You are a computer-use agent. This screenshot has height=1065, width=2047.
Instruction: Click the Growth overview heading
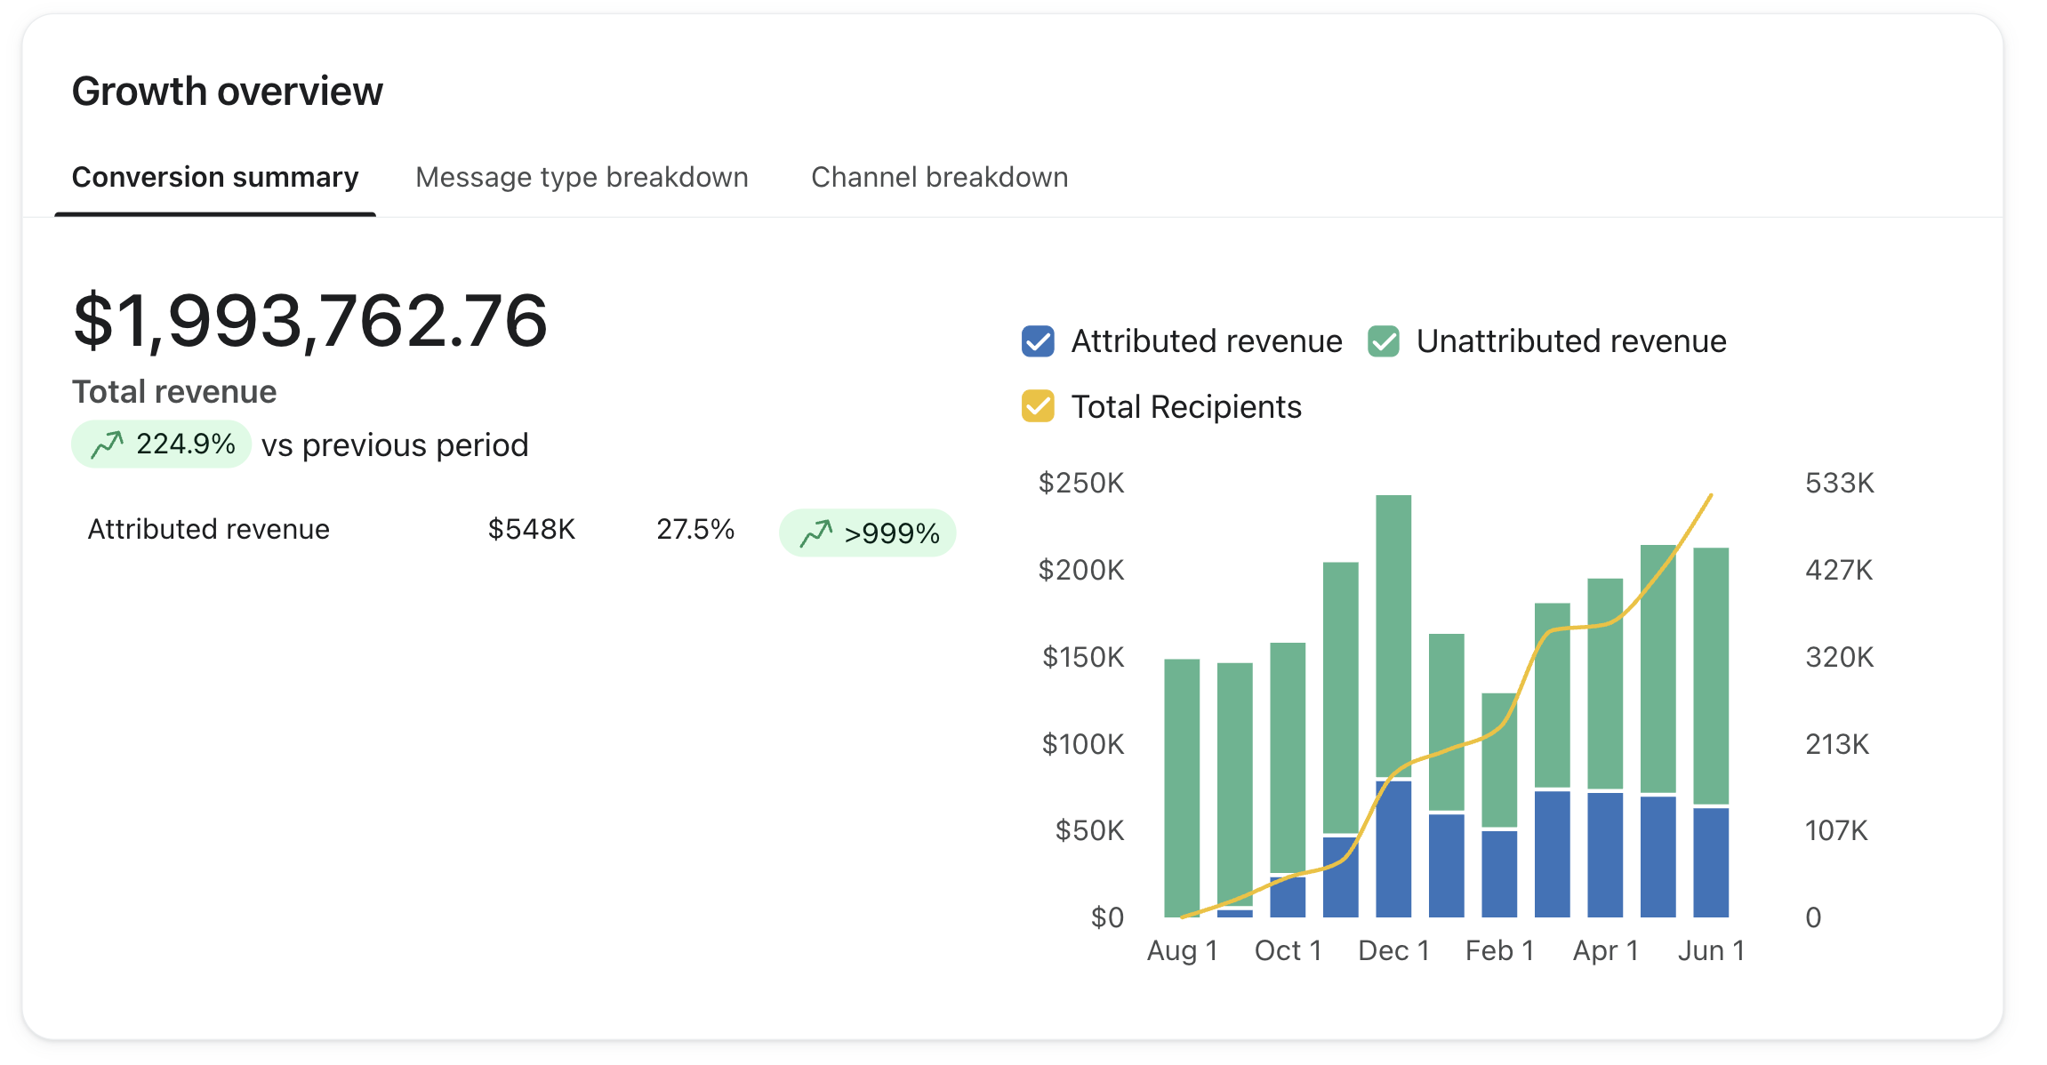227,92
